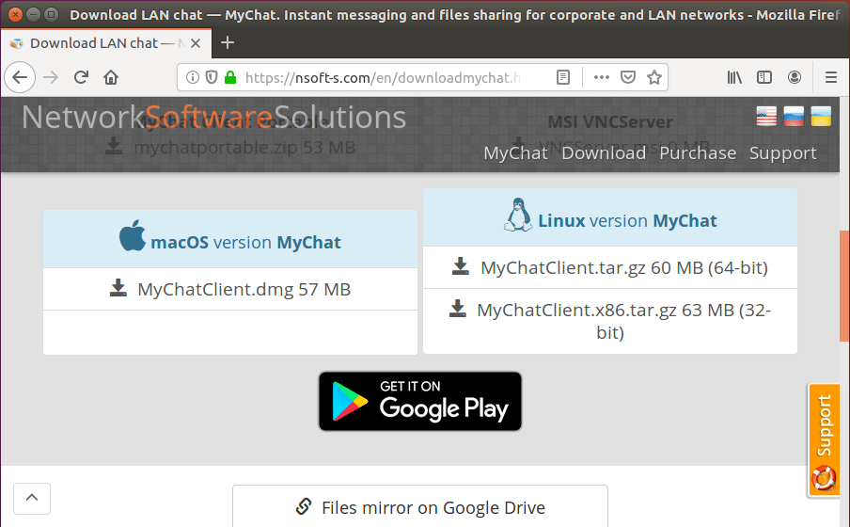Open the Download menu item
Screen dimensions: 850x527
coord(604,153)
